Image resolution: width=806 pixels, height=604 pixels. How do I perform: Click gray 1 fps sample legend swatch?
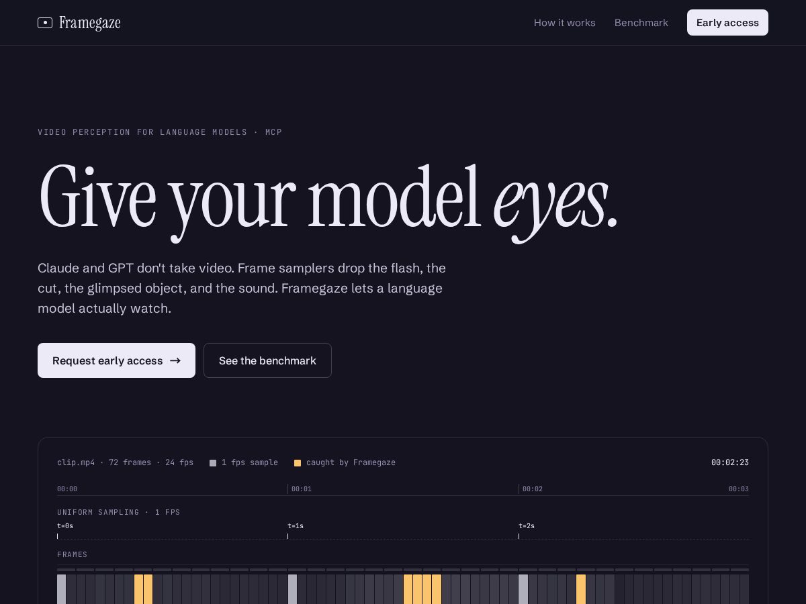(x=213, y=463)
